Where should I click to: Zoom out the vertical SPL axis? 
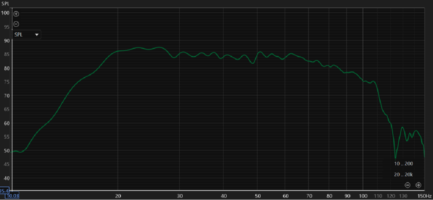click(x=16, y=24)
